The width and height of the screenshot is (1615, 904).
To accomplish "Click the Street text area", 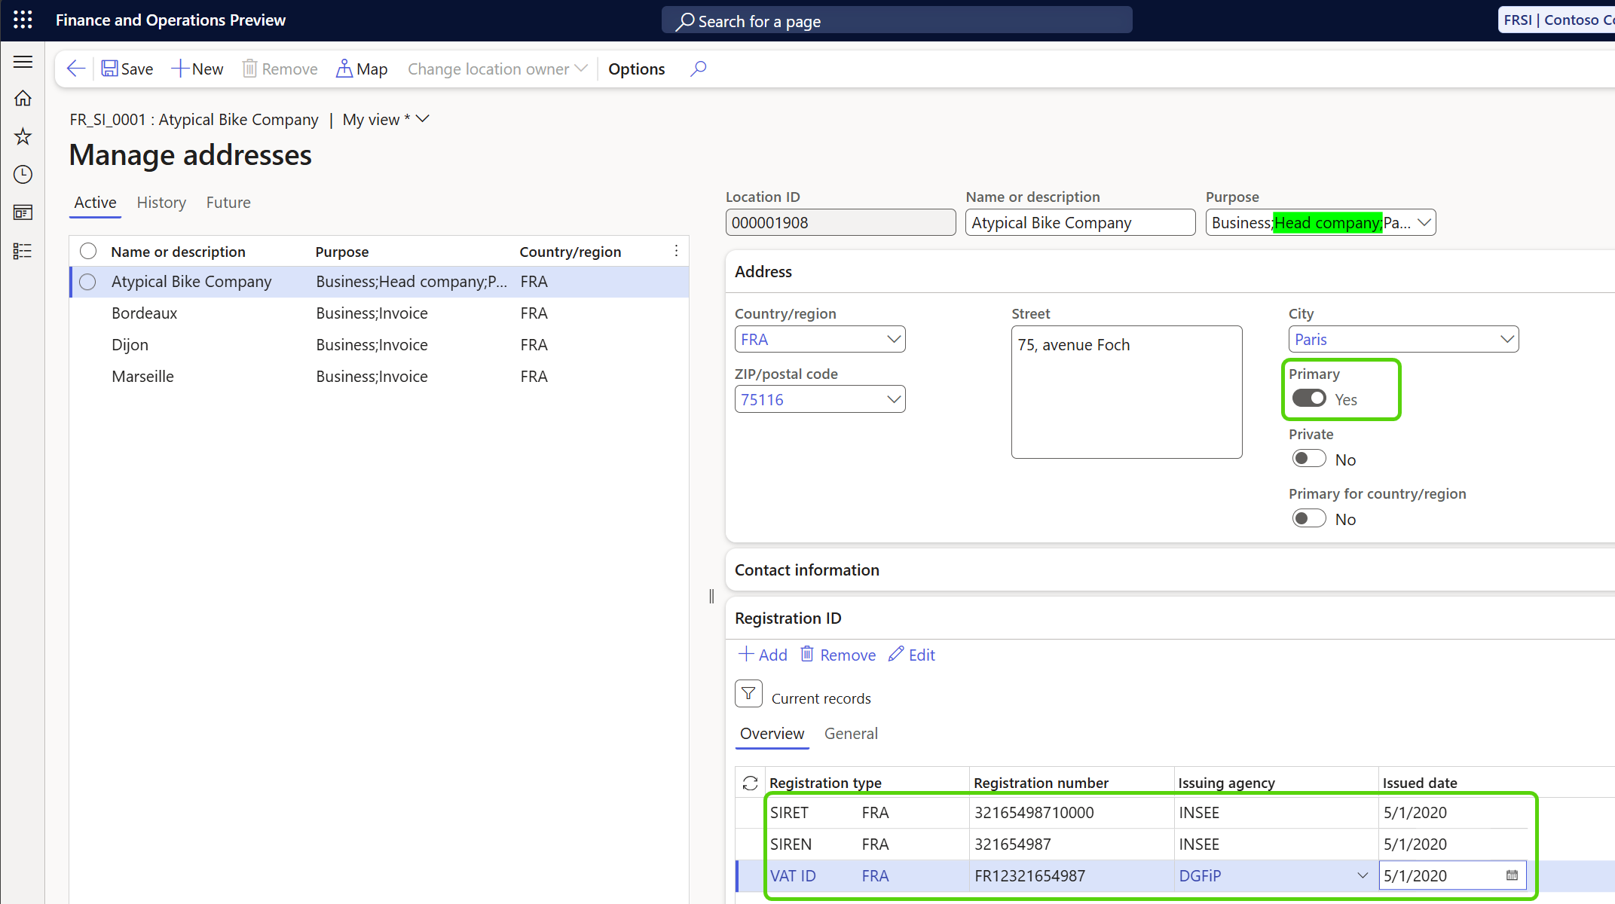I will 1127,392.
